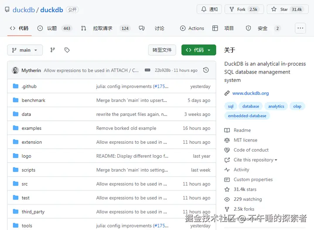This screenshot has height=230, width=314.
Task: Click 转至文件 go to file button
Action: 162,50
